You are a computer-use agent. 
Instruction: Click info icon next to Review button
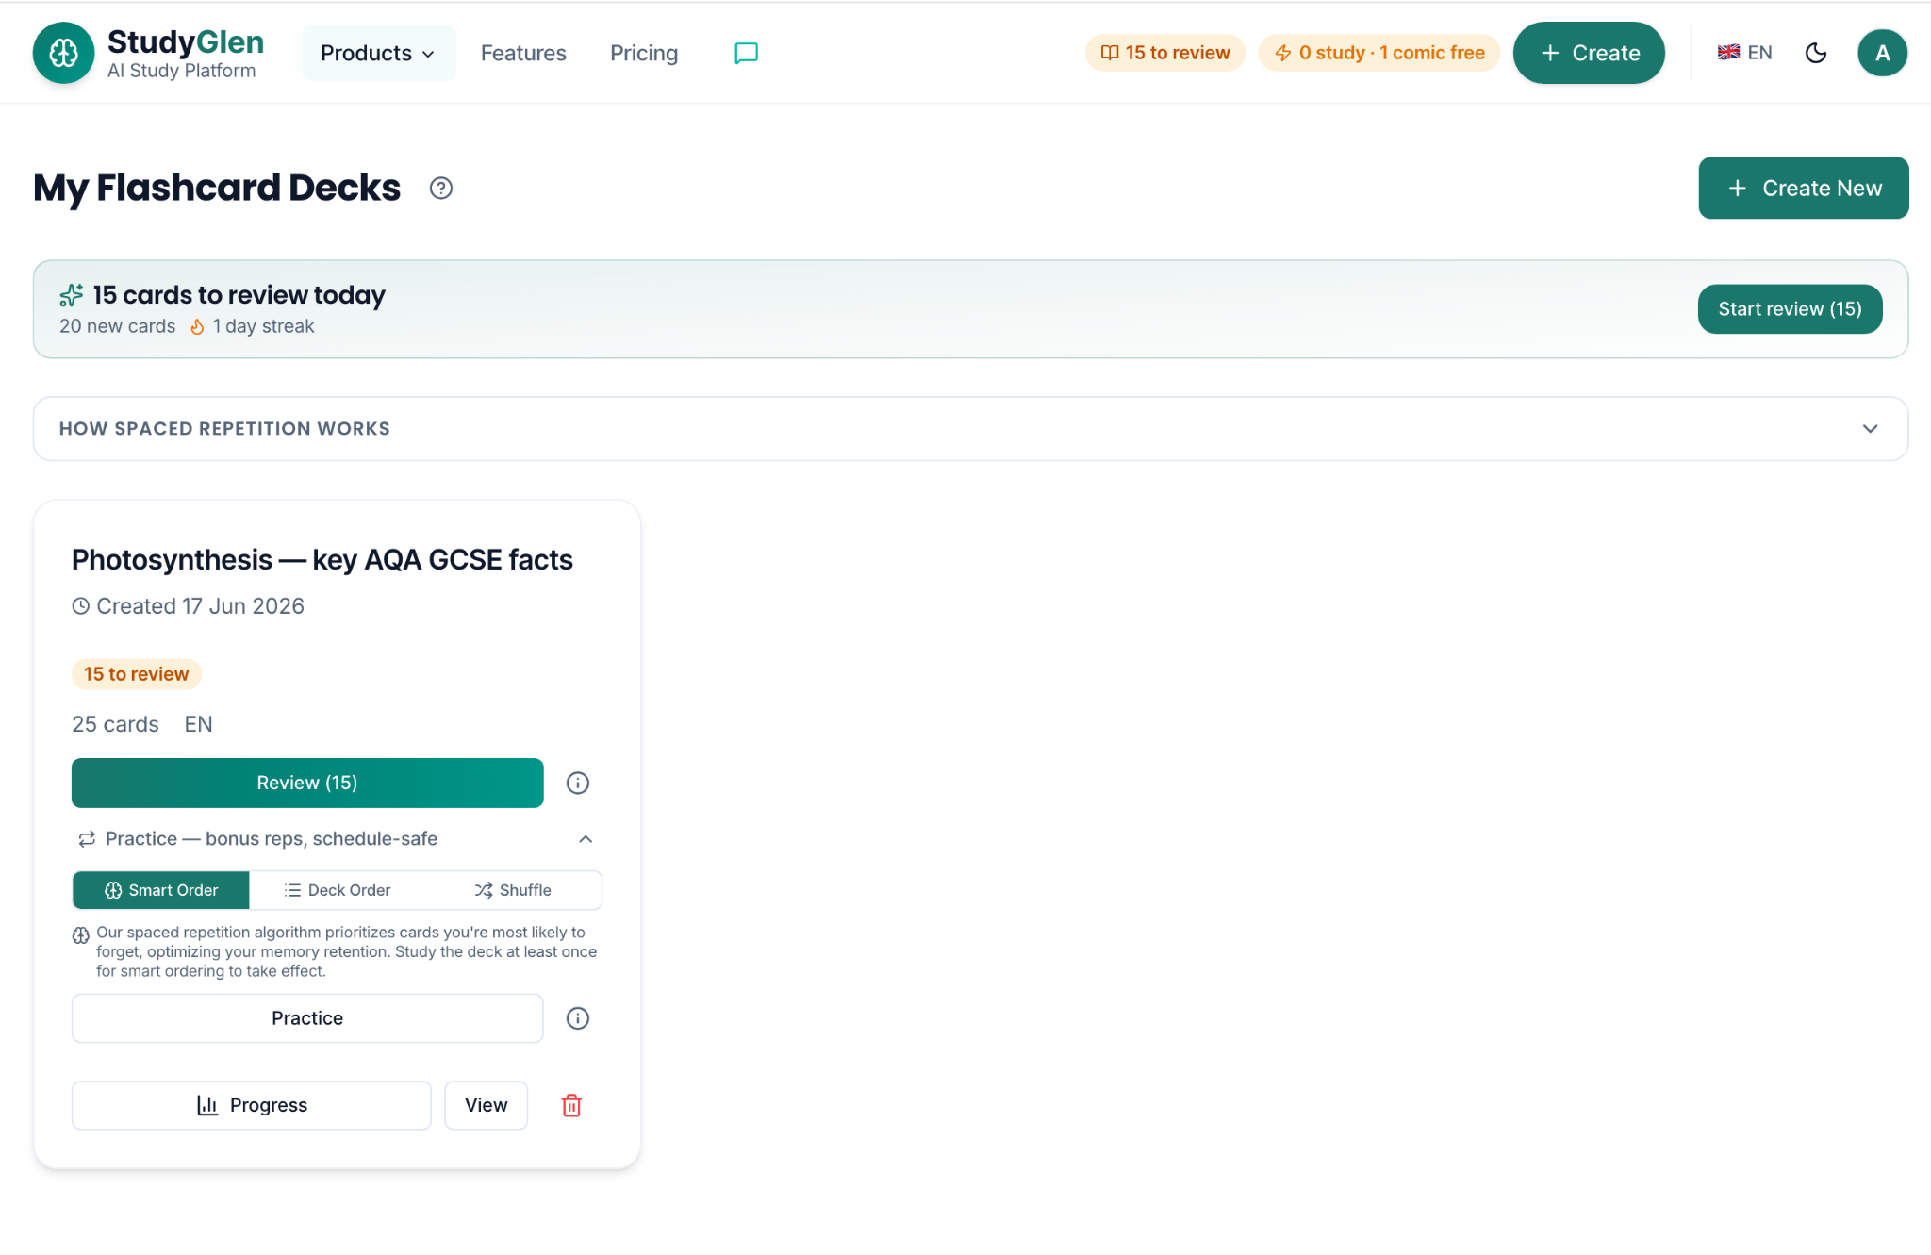click(x=578, y=783)
